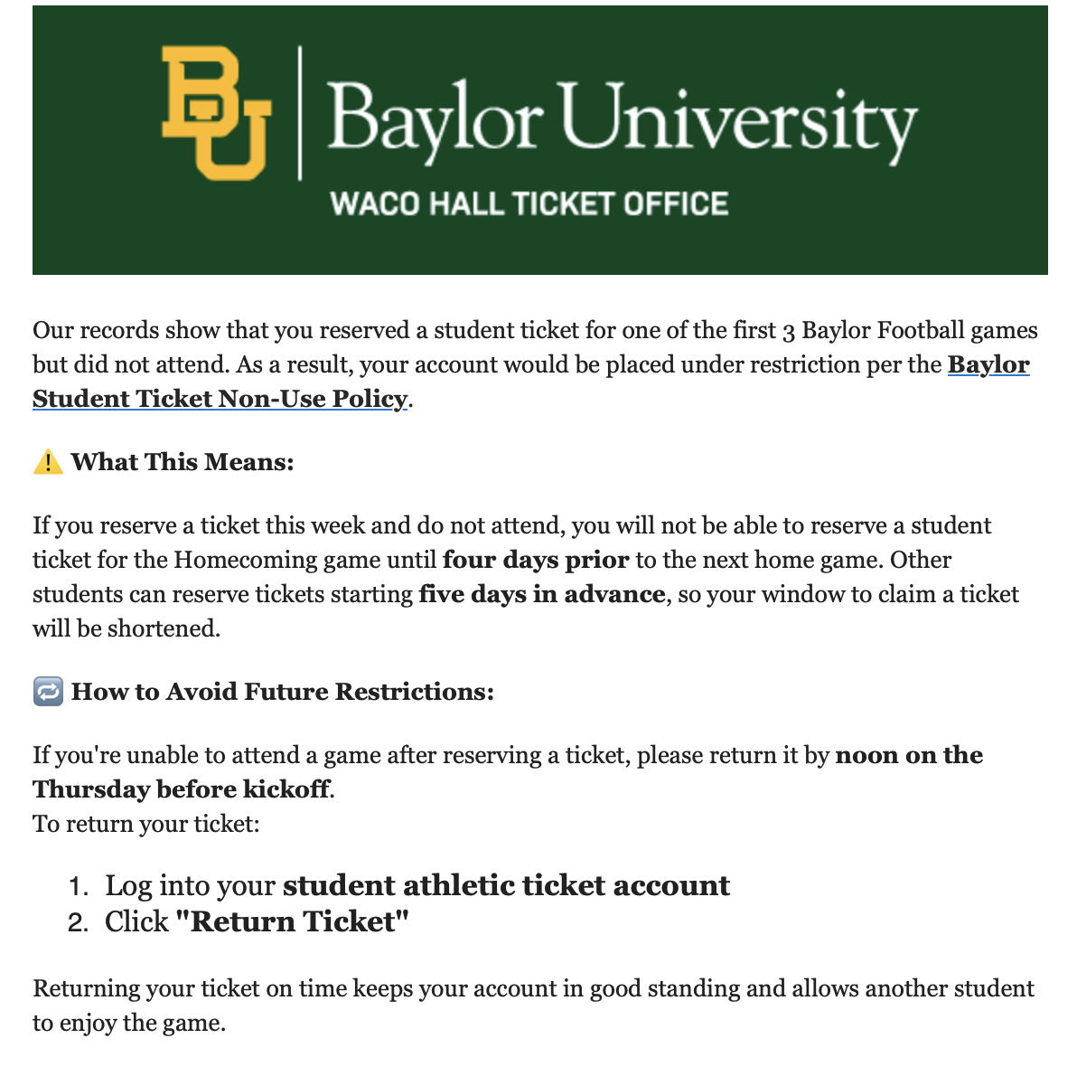Click the closing paragraph about returning your ticket

pos(533,988)
